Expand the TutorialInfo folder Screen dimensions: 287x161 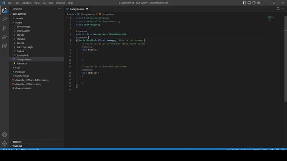23,55
